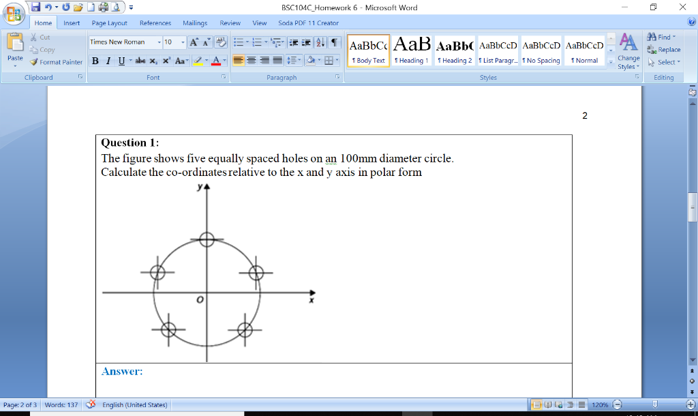Open Soda PDF 11 Creator tab
Viewport: 698px width, 416px height.
tap(309, 23)
